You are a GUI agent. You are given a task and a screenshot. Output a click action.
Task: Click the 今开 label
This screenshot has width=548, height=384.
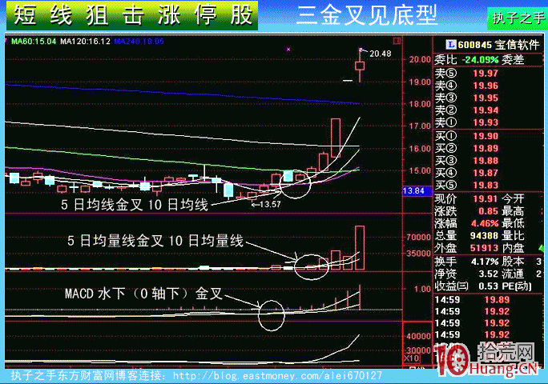[513, 198]
